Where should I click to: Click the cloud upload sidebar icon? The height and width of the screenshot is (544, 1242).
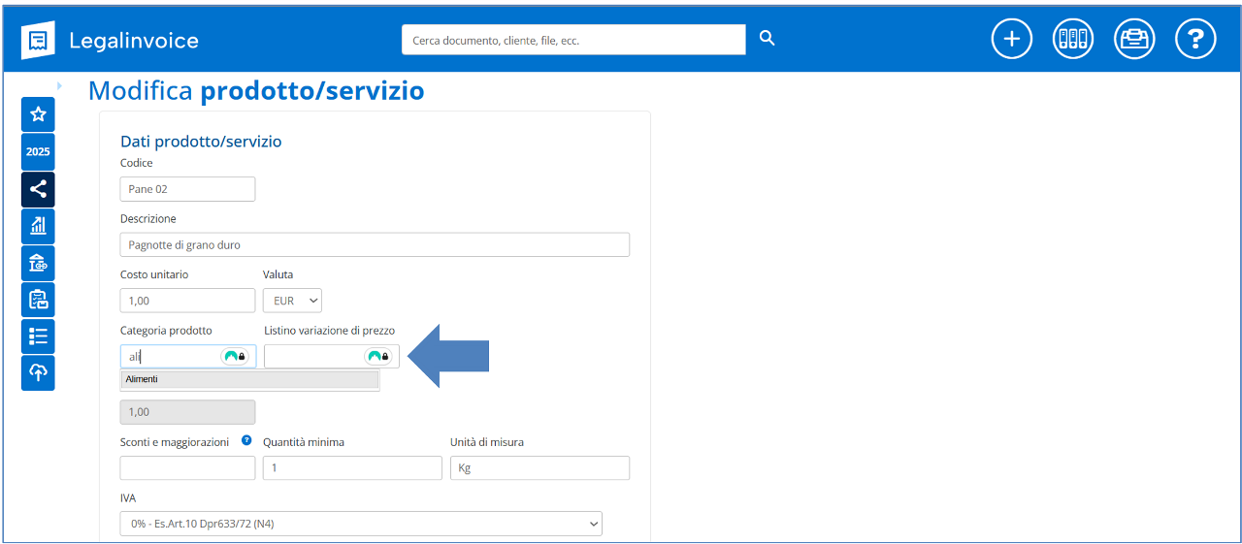pos(38,373)
